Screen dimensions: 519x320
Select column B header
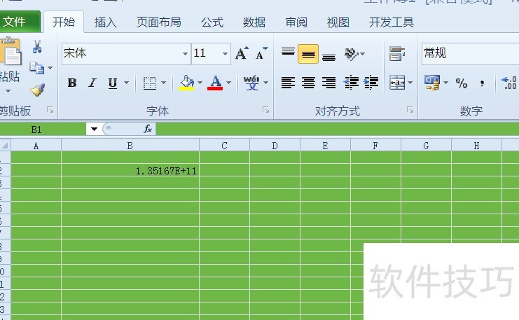[x=130, y=146]
